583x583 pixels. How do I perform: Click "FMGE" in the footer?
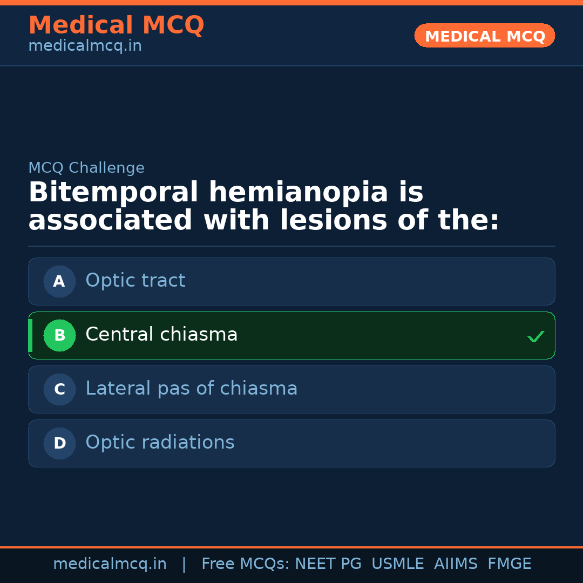[x=509, y=564]
